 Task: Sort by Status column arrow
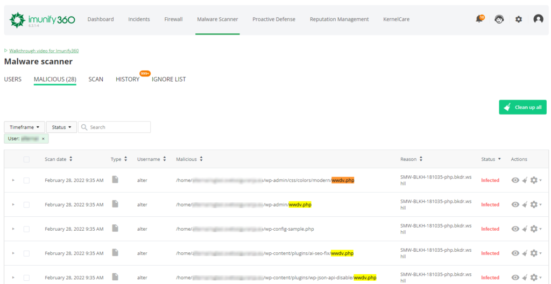499,159
